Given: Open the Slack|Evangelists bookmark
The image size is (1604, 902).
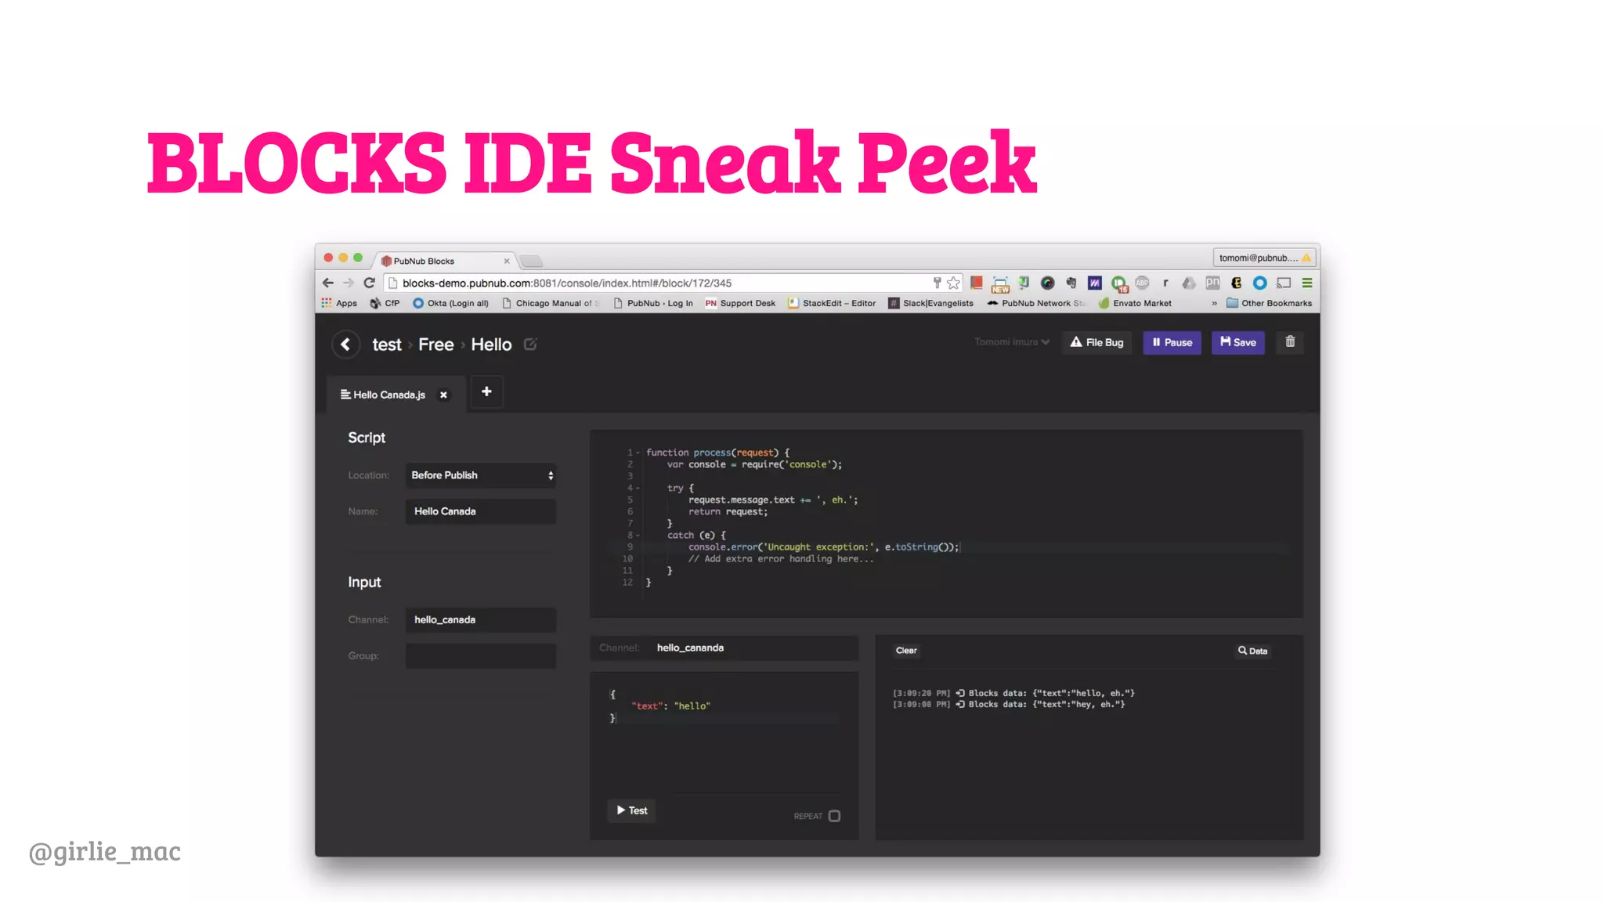Looking at the screenshot, I should click(930, 303).
